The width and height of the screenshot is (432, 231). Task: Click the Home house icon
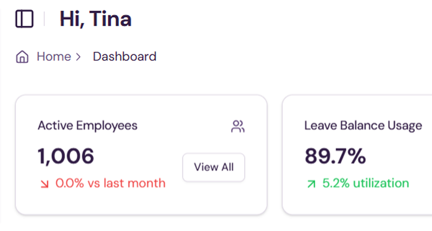(22, 57)
